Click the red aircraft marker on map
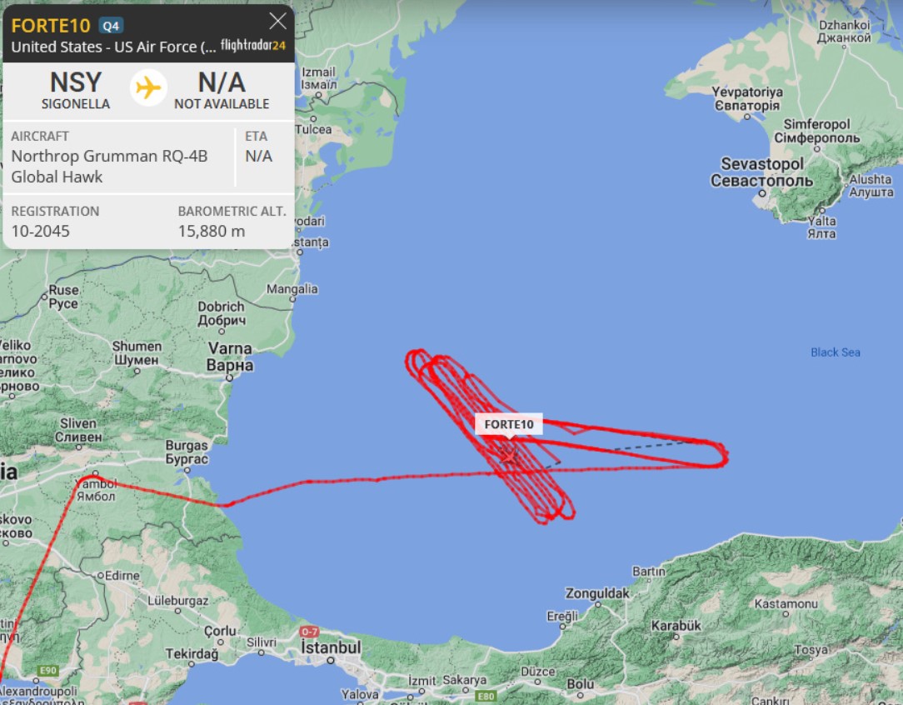The image size is (903, 705). tap(508, 455)
